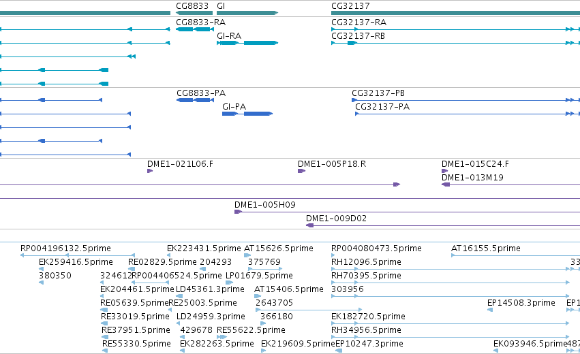580x354 pixels.
Task: Click the 2643705 feature label
Action: (x=274, y=303)
